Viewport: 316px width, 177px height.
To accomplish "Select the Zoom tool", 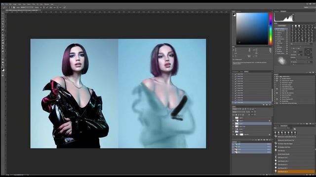I will pyautogui.click(x=3, y=65).
